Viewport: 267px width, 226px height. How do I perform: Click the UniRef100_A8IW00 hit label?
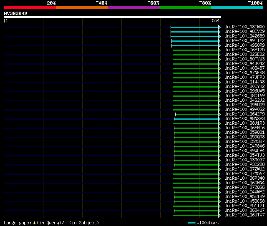click(x=244, y=27)
